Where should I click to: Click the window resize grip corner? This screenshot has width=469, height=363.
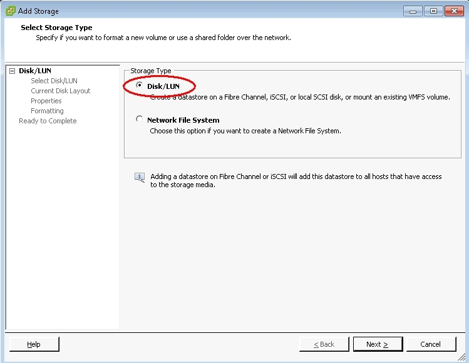pos(462,356)
